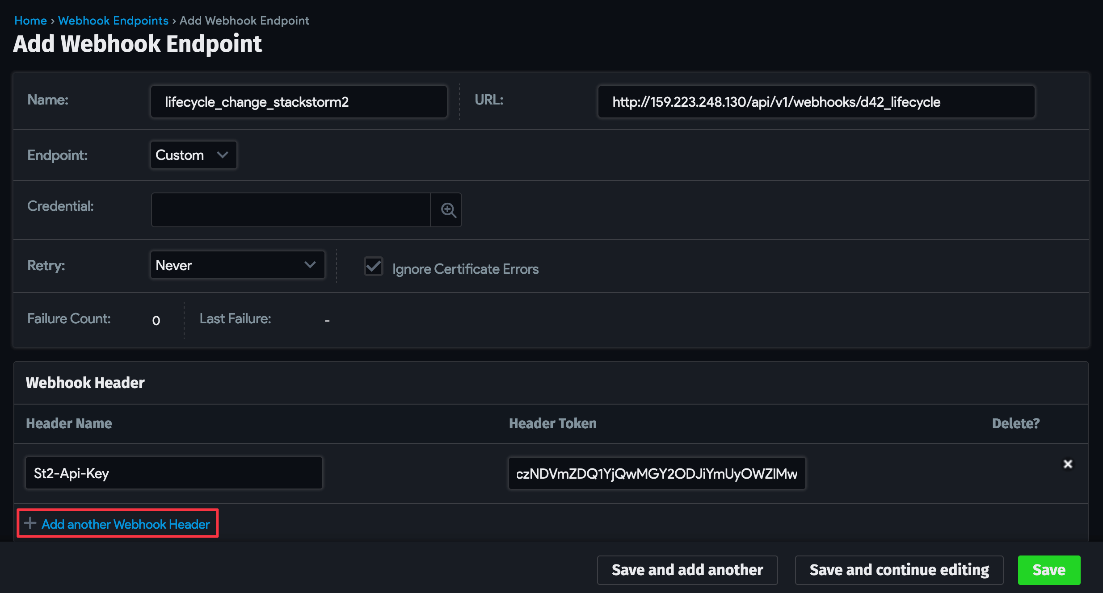Viewport: 1103px width, 593px height.
Task: Click Save and continue editing
Action: click(899, 570)
